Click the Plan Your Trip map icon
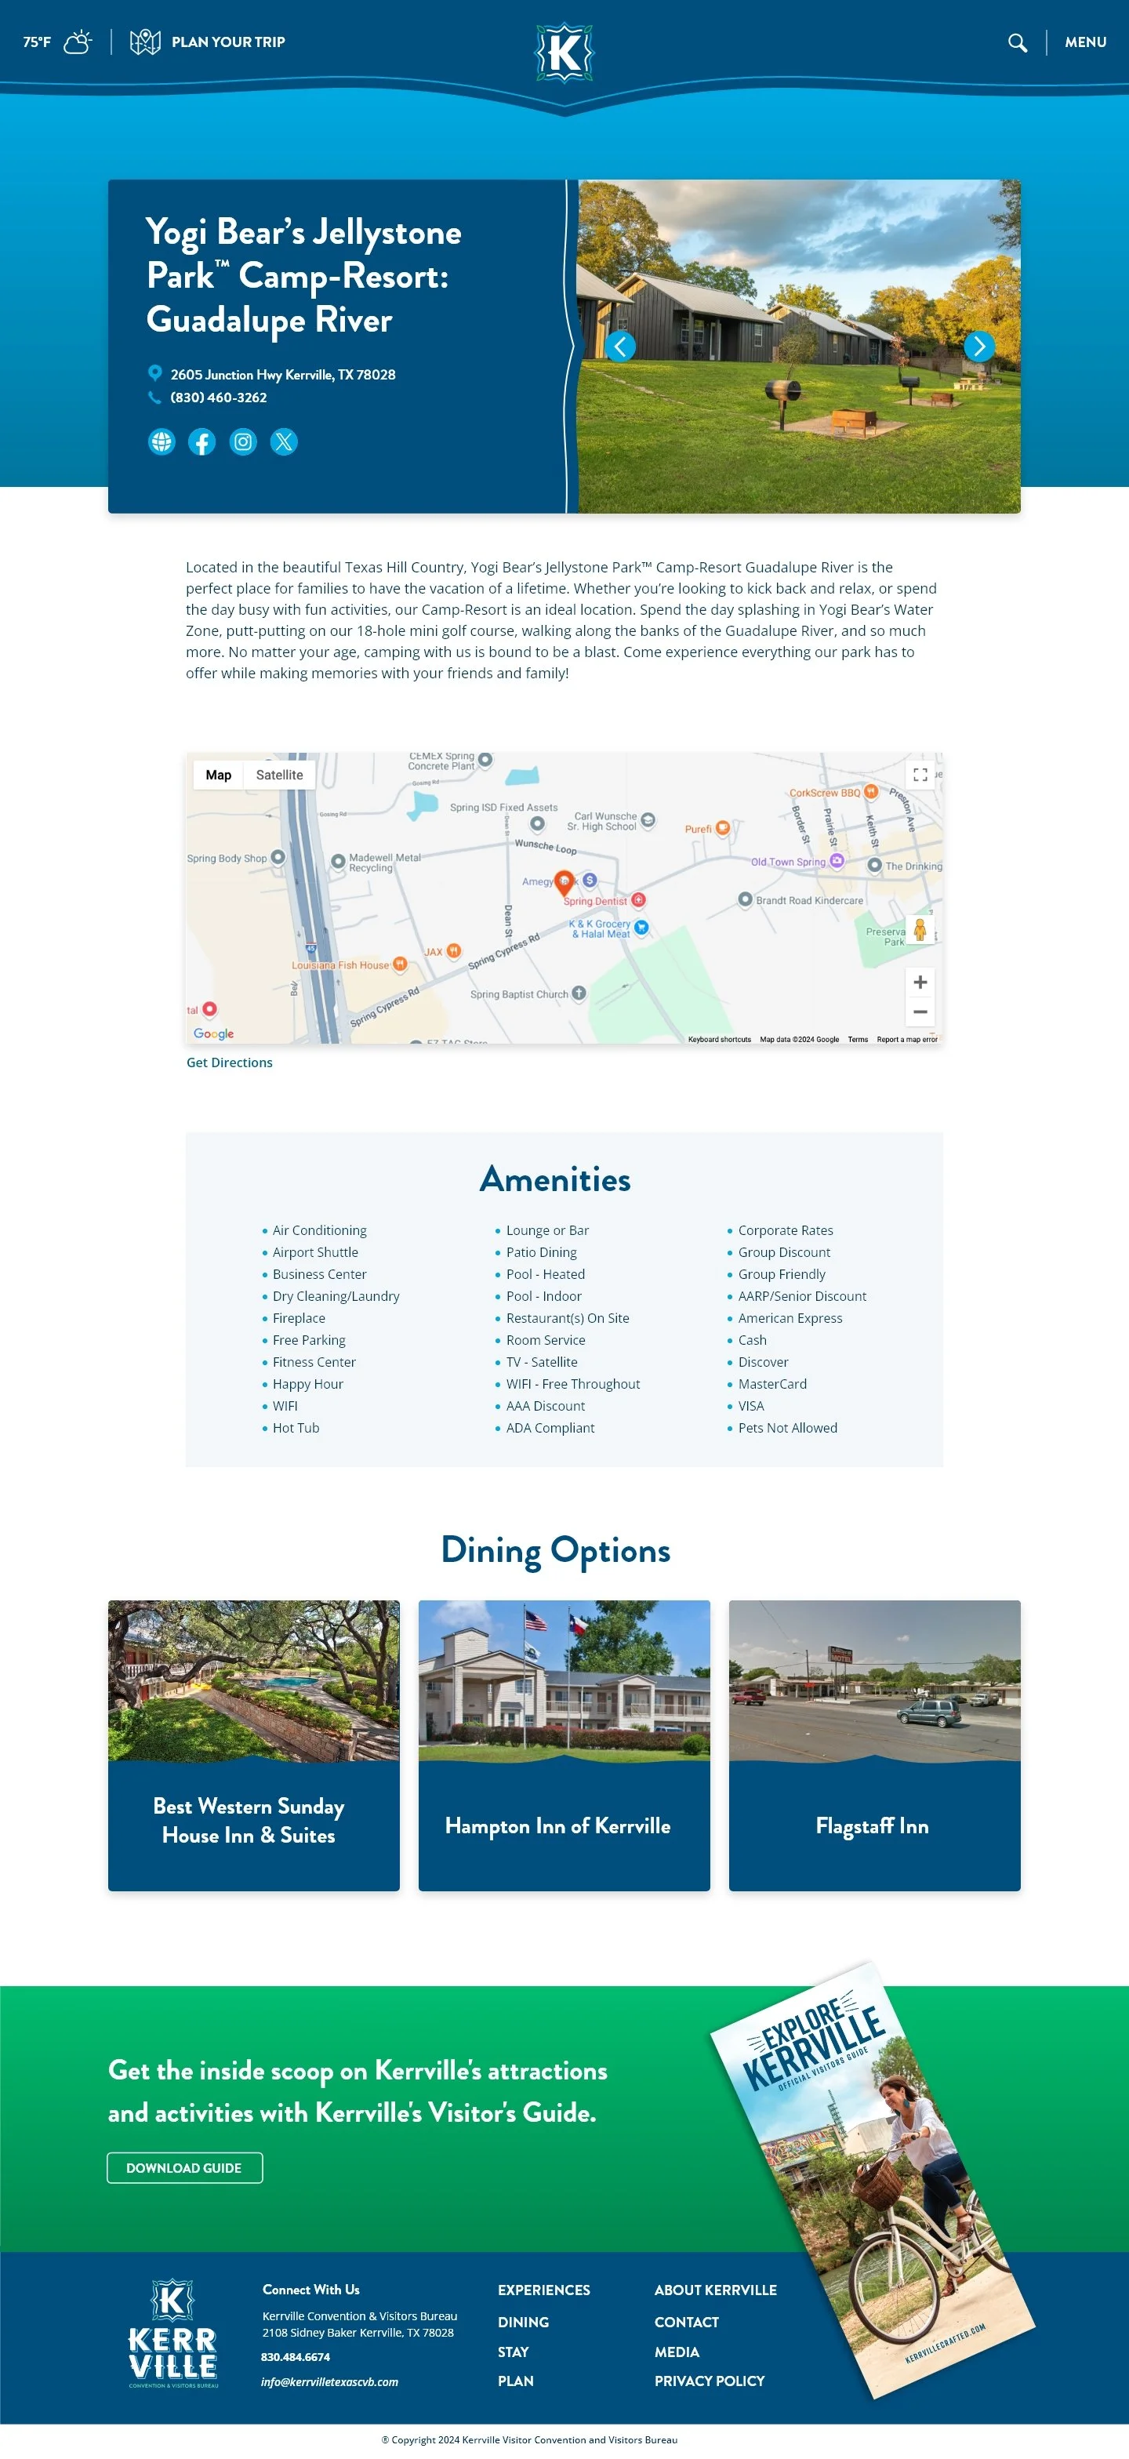Image resolution: width=1129 pixels, height=2459 pixels. [145, 42]
